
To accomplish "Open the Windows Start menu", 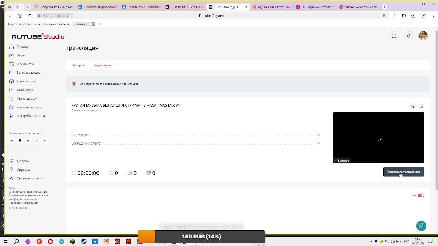I will tap(5, 242).
